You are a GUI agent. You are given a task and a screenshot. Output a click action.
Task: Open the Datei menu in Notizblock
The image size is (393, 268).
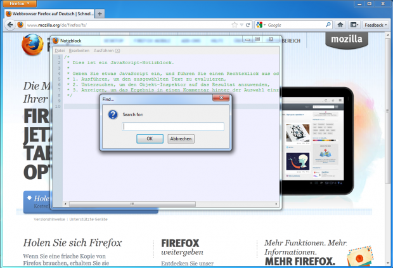click(60, 50)
